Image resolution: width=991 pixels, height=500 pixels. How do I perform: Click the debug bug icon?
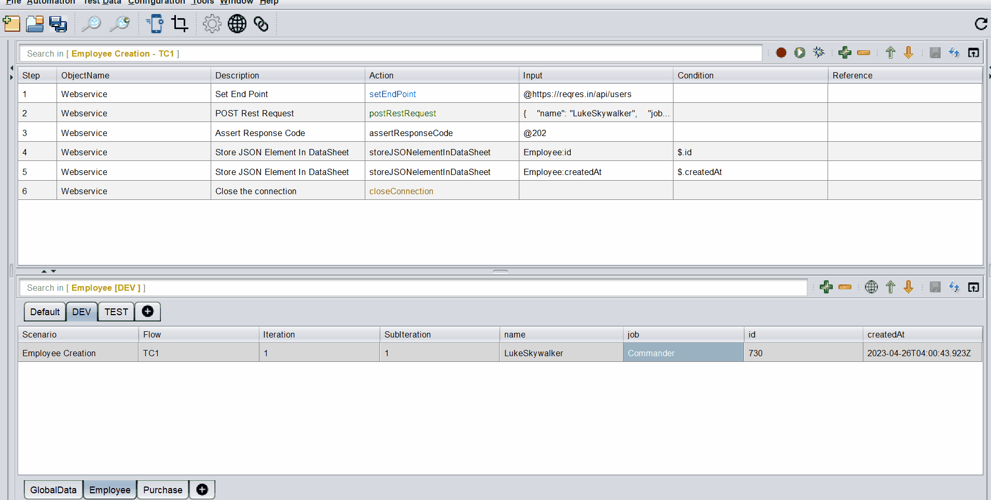click(x=819, y=52)
